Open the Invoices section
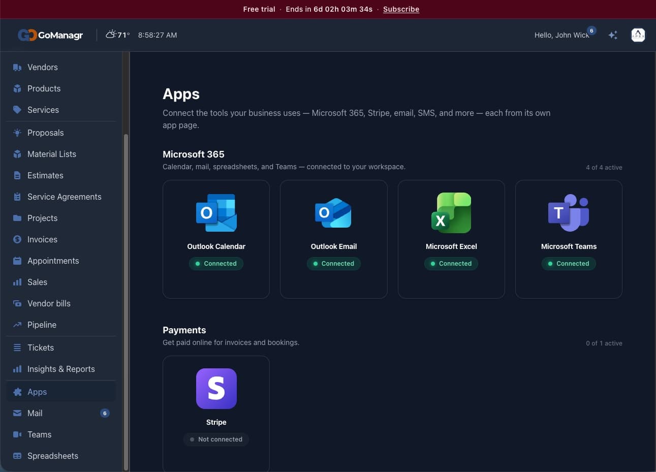 click(61, 239)
